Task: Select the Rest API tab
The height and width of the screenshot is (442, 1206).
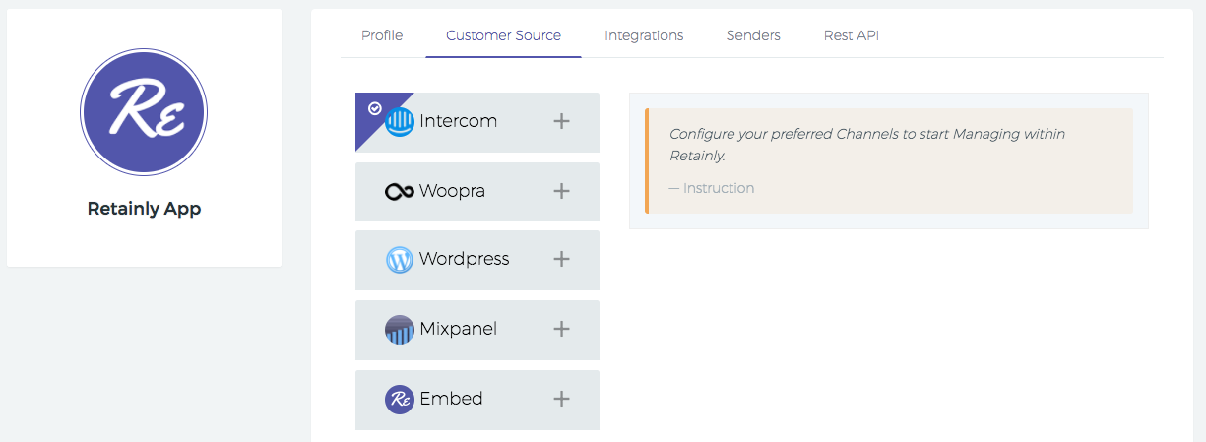Action: (x=852, y=35)
